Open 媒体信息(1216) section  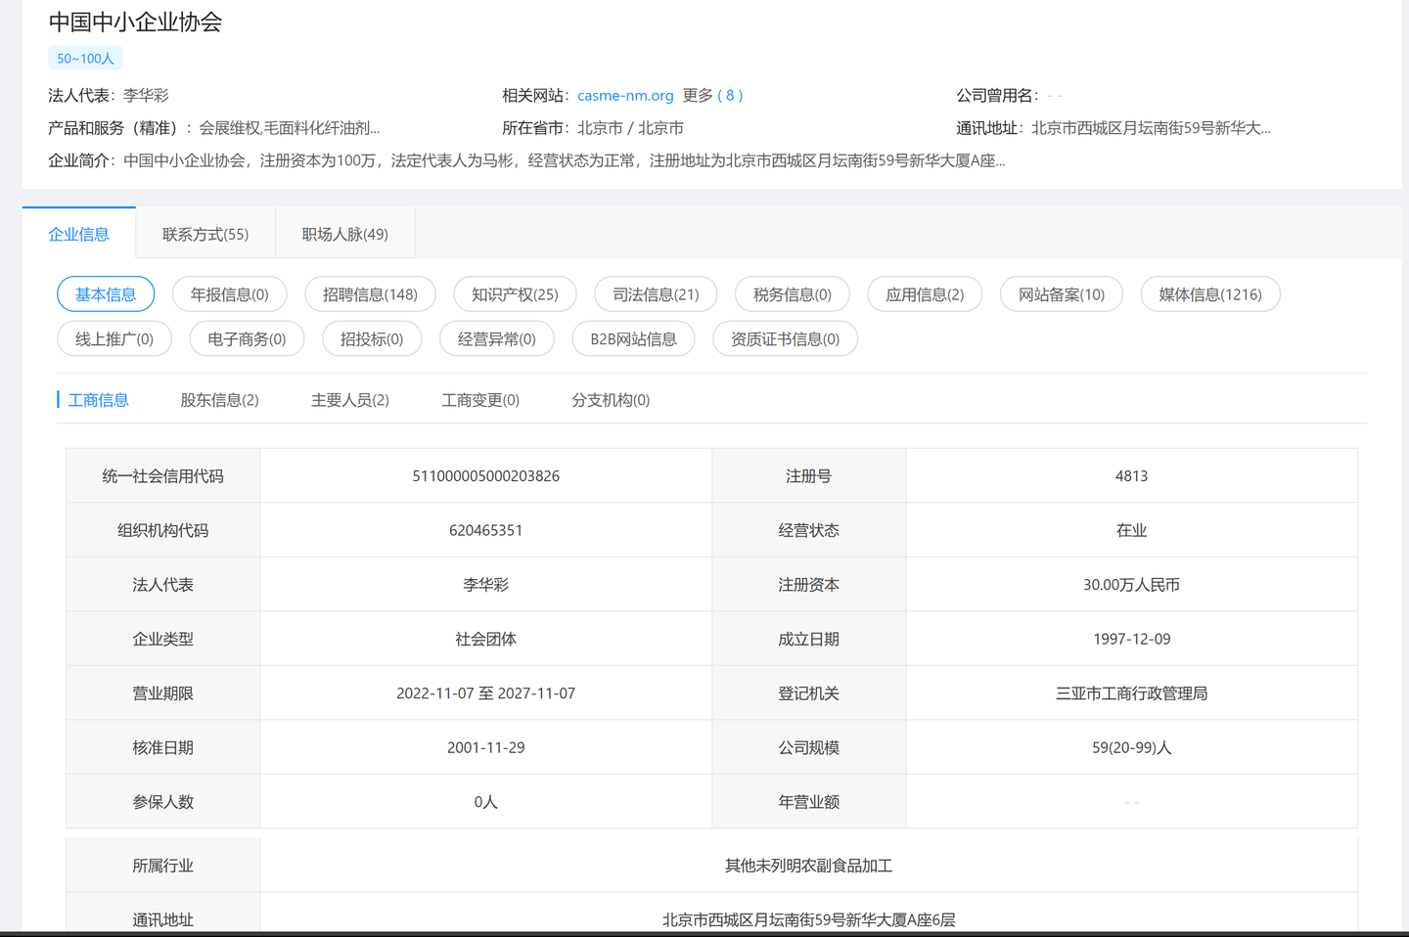pos(1210,294)
